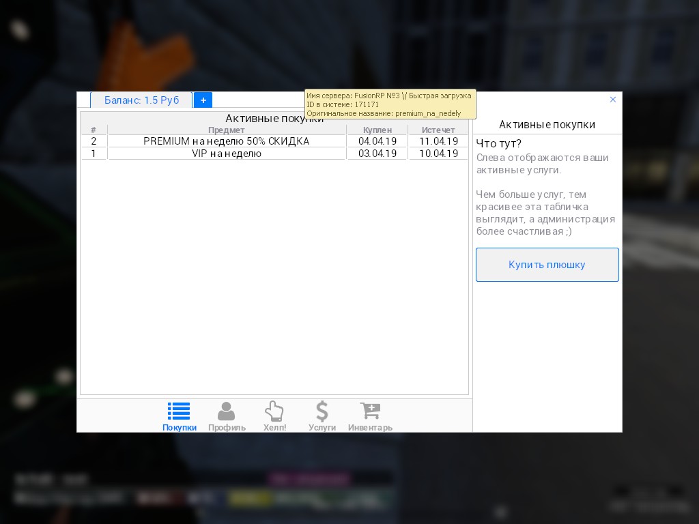
Task: Click the Предмет column header
Action: click(227, 130)
